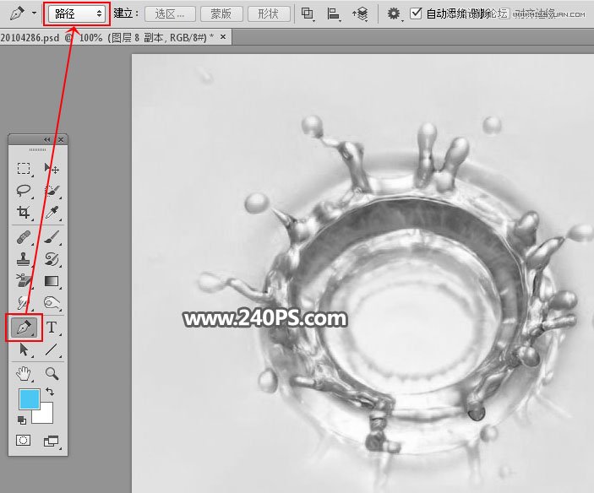
Task: Toggle the auto add/delete checkbox
Action: pyautogui.click(x=416, y=14)
